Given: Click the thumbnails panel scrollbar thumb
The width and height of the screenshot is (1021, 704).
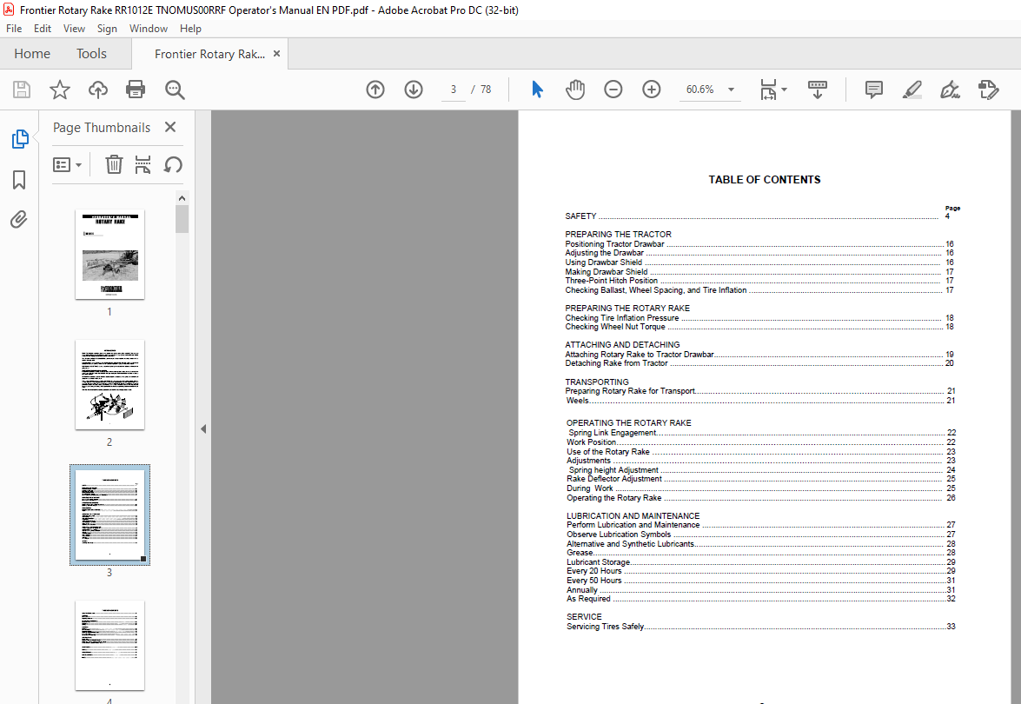Looking at the screenshot, I should pyautogui.click(x=182, y=219).
